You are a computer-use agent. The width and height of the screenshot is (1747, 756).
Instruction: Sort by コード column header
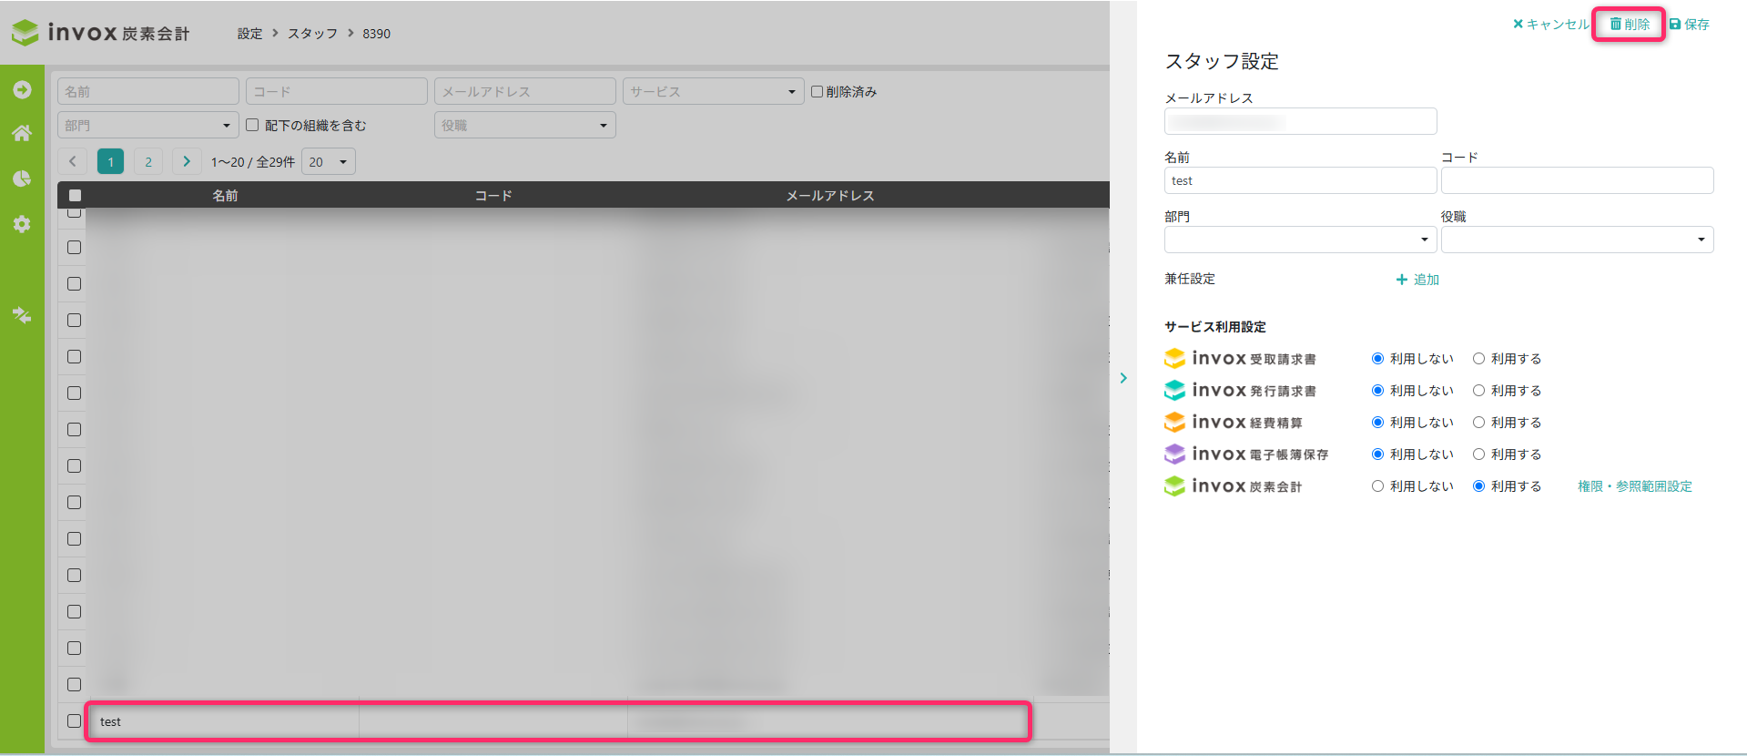coord(493,195)
